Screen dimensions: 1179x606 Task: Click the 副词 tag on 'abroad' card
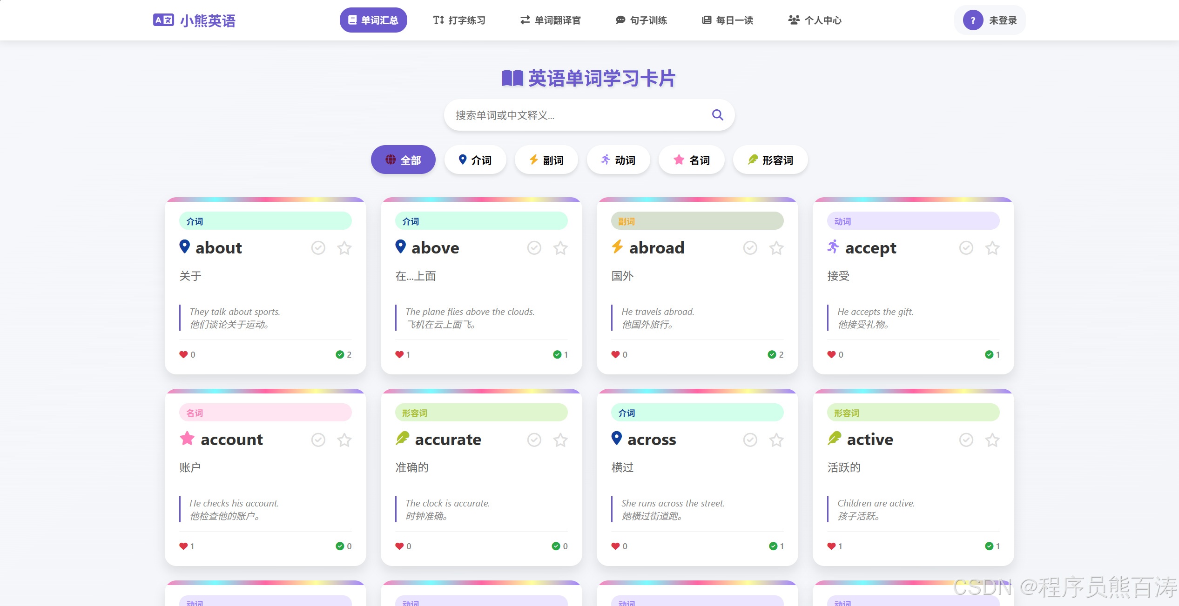(697, 221)
